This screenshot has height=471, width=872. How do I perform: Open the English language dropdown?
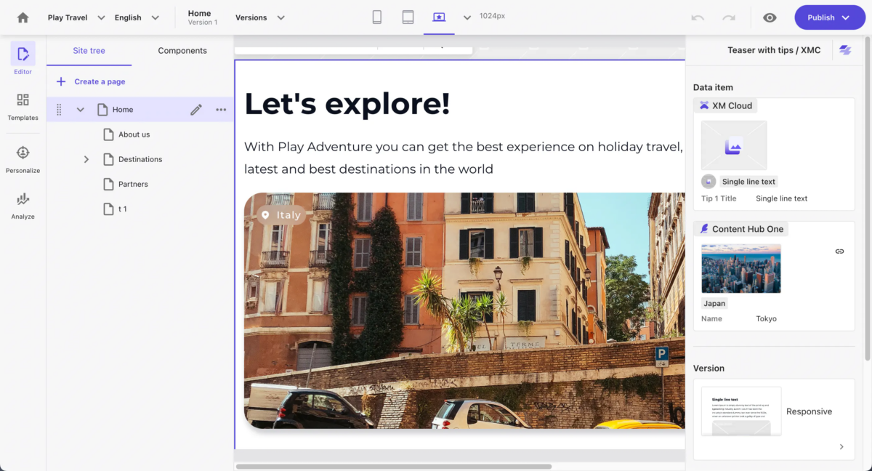[x=137, y=17]
